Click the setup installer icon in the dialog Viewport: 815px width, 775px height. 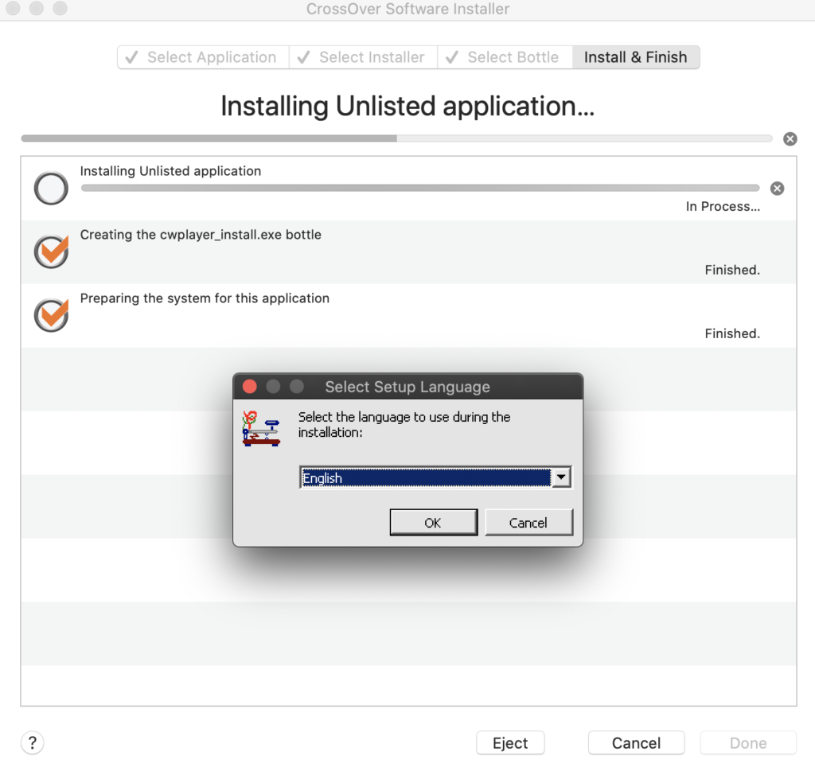tap(261, 428)
